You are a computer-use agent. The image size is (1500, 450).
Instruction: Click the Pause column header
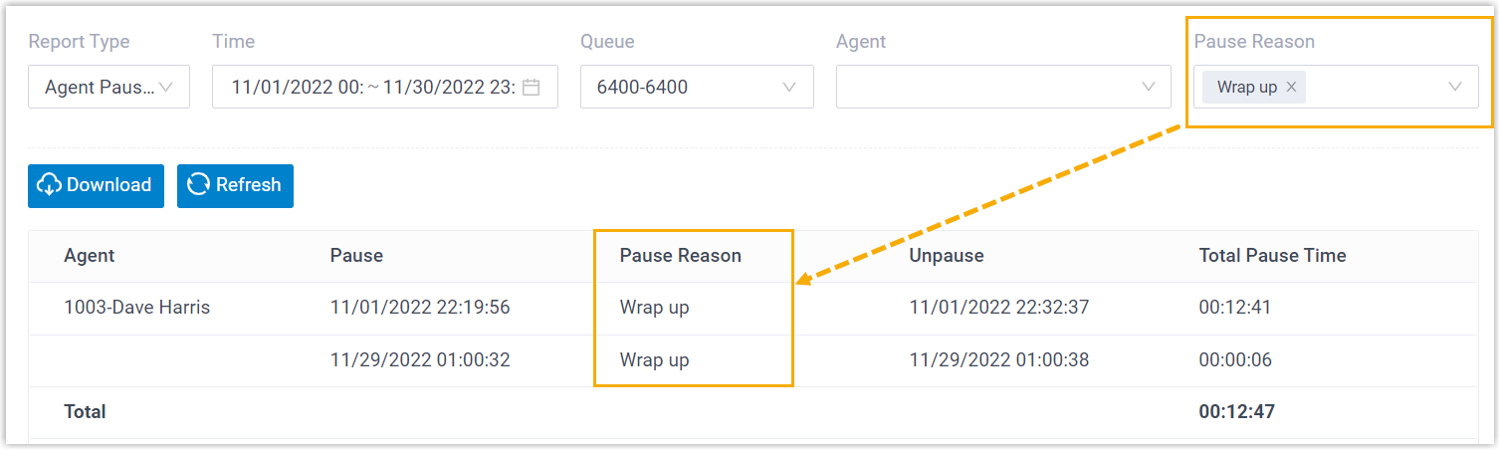[x=356, y=256]
